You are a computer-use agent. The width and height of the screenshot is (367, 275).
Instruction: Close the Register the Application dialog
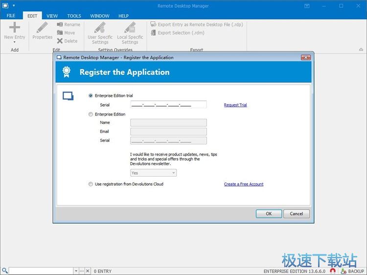click(306, 57)
